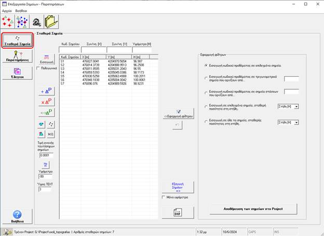324x236 pixels.
Task: Click the add point (+ΔP) button
Action: 46,91
